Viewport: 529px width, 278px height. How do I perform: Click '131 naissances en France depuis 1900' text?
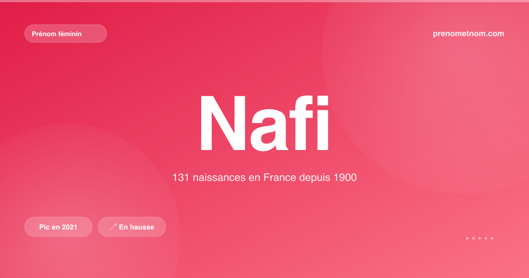pyautogui.click(x=264, y=178)
